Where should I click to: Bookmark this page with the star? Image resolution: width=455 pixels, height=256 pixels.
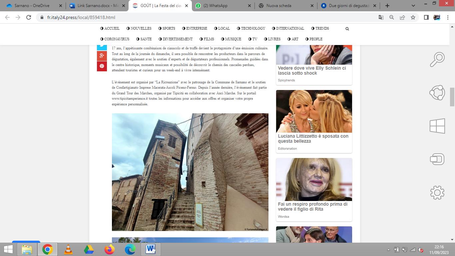pyautogui.click(x=413, y=17)
